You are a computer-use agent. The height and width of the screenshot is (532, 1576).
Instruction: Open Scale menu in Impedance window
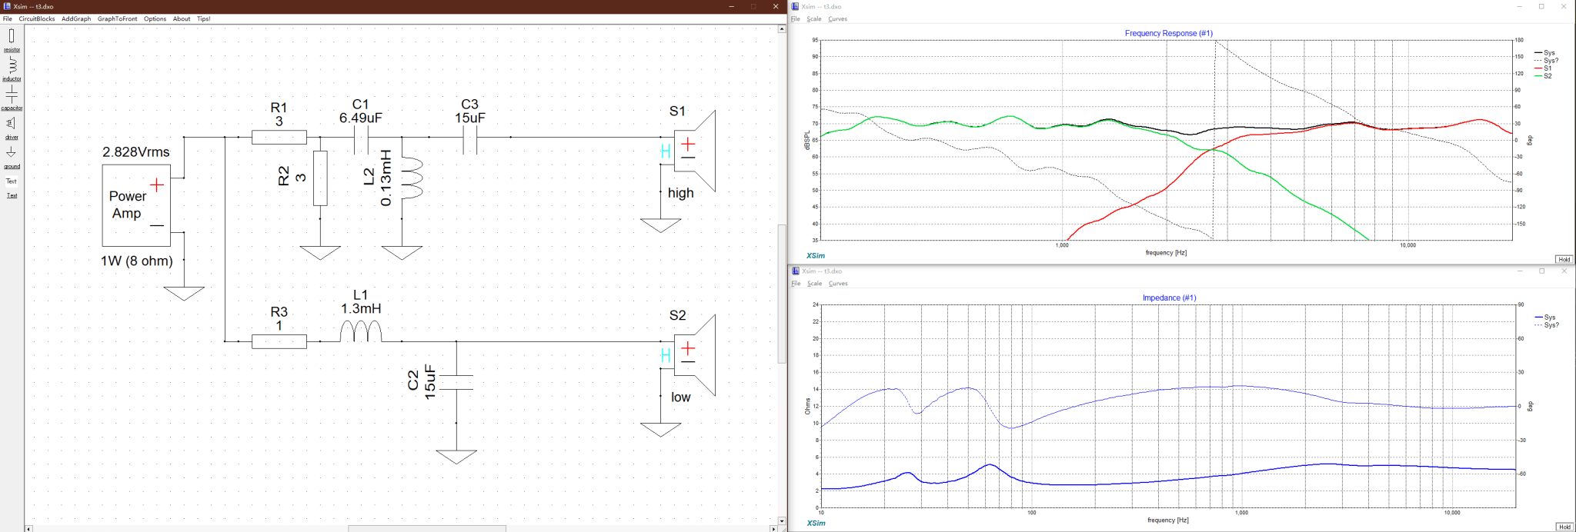(814, 284)
